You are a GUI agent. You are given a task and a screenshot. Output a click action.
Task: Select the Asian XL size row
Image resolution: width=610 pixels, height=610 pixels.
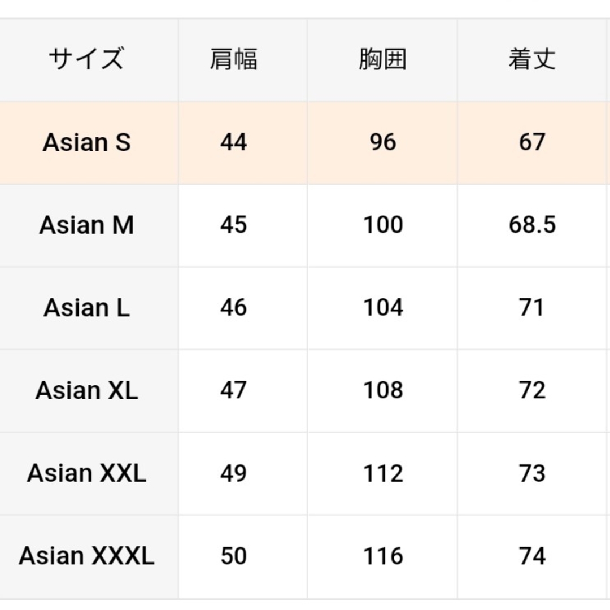[304, 391]
